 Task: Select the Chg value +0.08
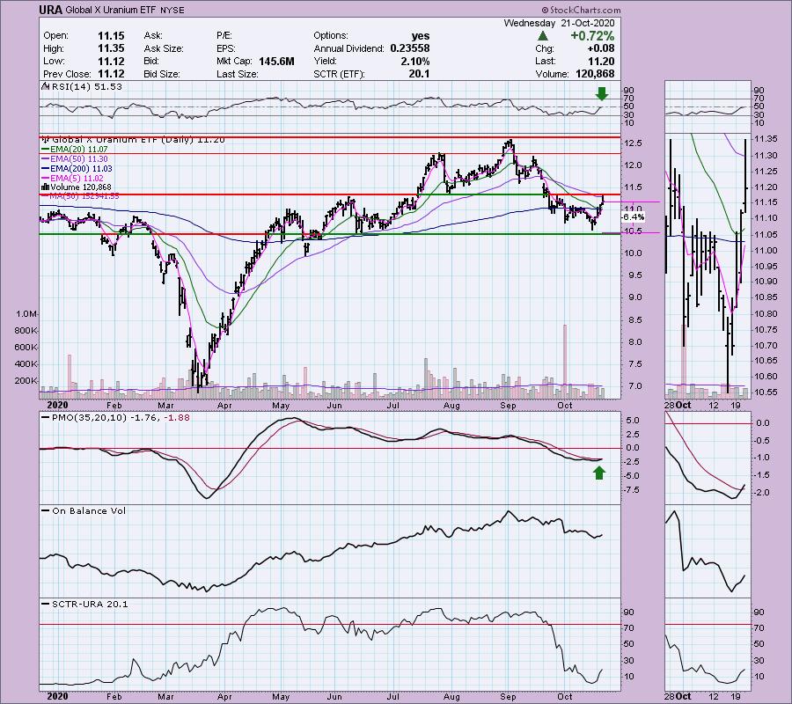601,48
